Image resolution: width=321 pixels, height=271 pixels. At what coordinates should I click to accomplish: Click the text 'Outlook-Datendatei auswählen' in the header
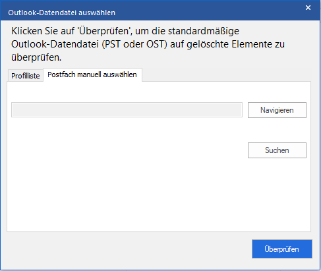pos(61,13)
